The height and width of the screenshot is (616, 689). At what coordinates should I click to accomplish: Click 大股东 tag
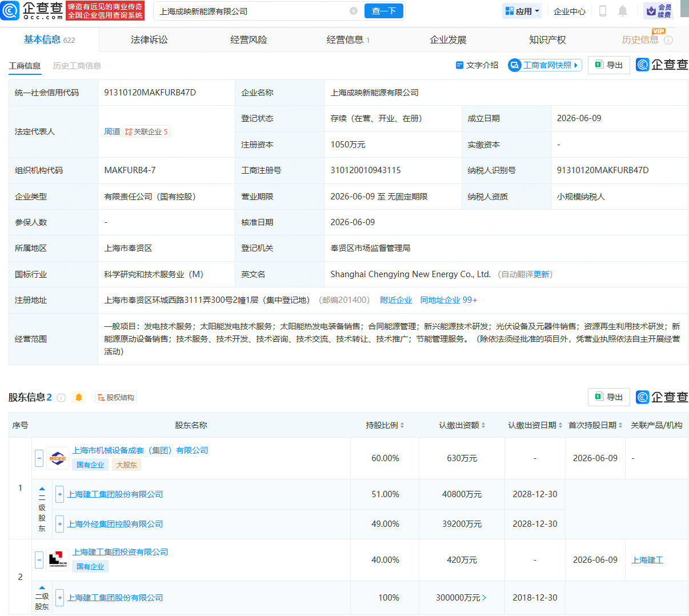pyautogui.click(x=127, y=465)
